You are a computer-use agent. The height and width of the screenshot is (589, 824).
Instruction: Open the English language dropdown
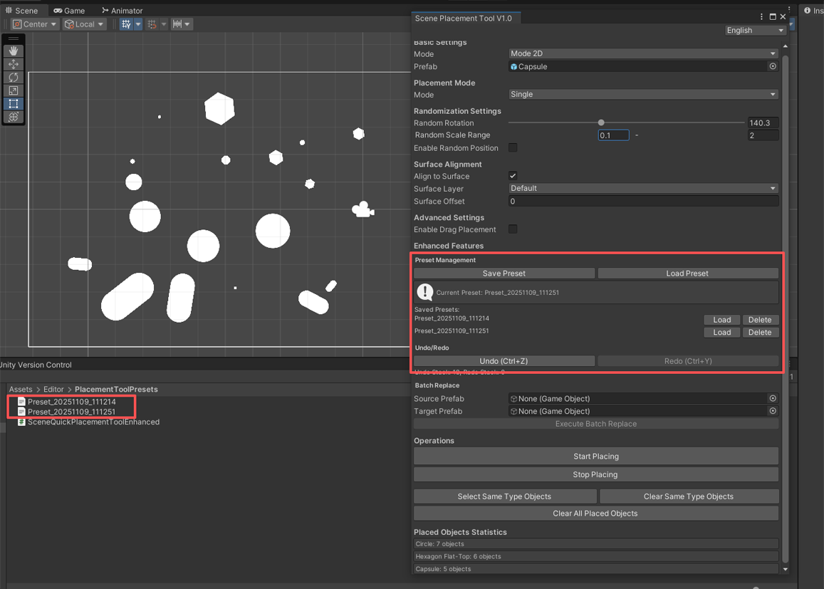[x=755, y=31]
